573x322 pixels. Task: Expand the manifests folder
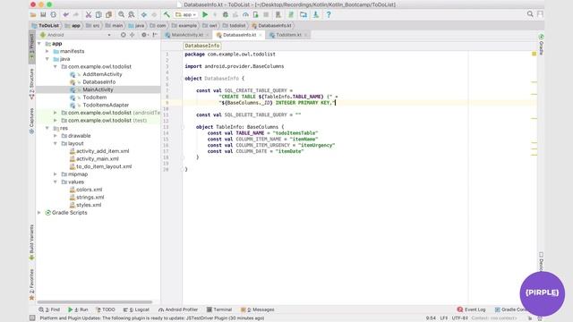click(47, 51)
